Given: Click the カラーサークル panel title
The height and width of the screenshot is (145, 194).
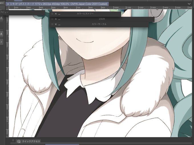Looking at the screenshot, I should coord(99,24).
